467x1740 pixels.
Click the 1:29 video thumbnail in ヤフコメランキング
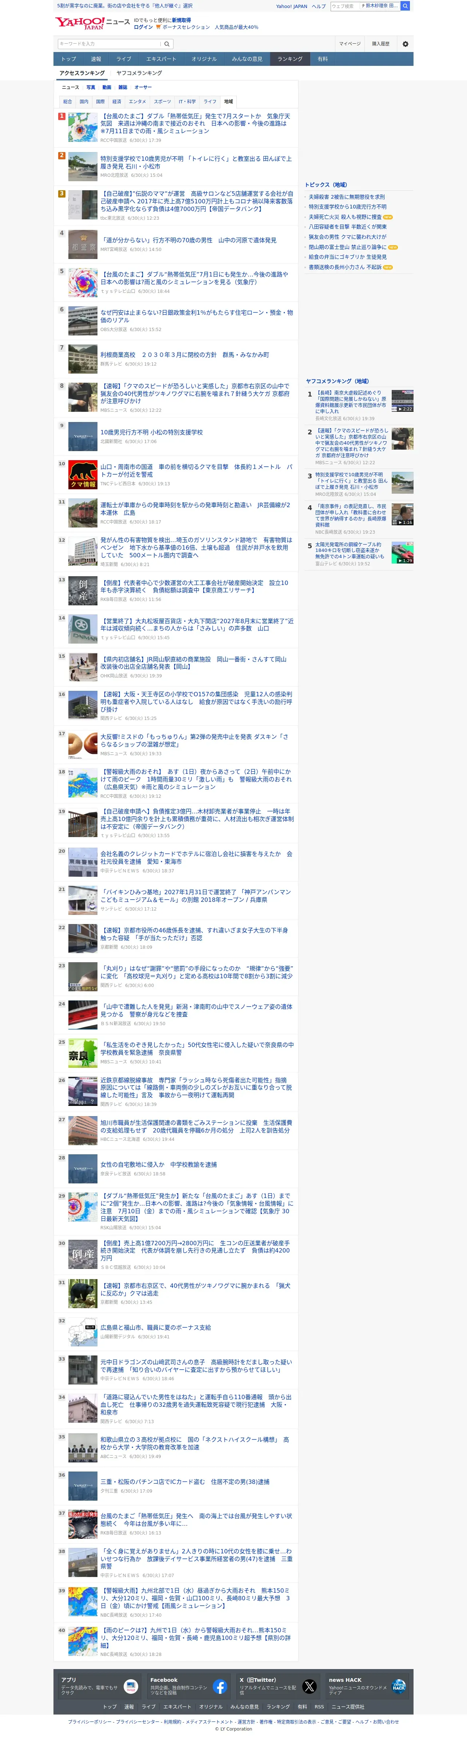pyautogui.click(x=402, y=553)
